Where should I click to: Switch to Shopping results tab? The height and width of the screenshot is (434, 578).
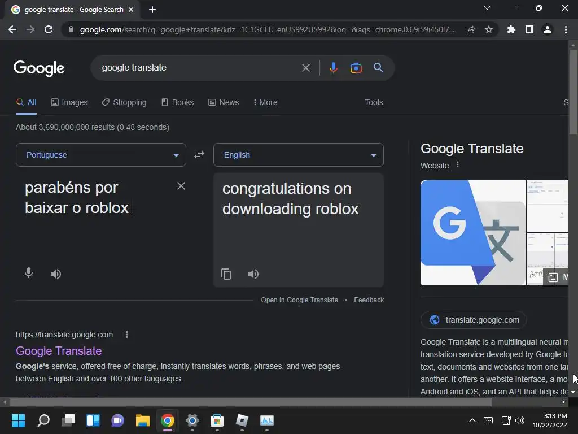[124, 102]
